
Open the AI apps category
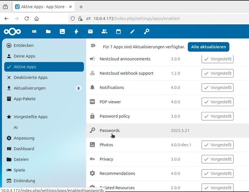pyautogui.click(x=44, y=127)
